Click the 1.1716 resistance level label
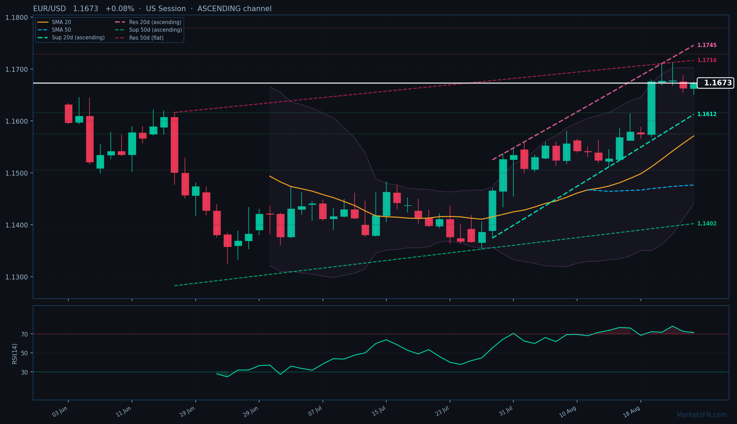 point(707,60)
